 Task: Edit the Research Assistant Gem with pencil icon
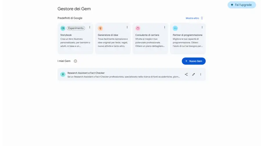[193, 74]
